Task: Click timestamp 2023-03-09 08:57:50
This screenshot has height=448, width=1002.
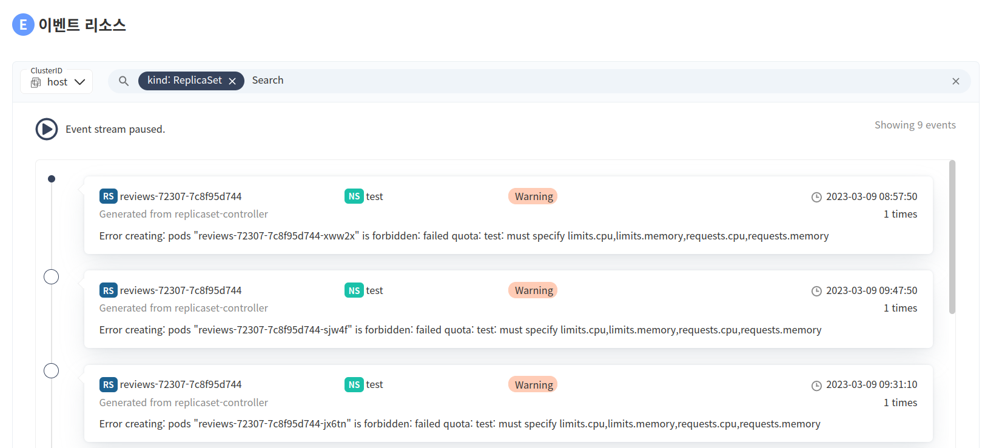Action: [872, 196]
